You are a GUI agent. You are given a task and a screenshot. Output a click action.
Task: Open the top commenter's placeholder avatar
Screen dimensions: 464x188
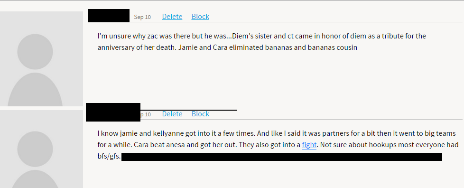click(41, 58)
